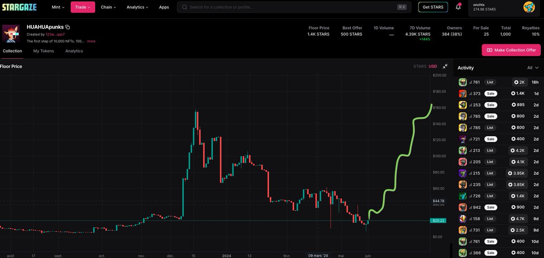Image resolution: width=544 pixels, height=258 pixels.
Task: Click the 3.95K price of token 215
Action: point(516,173)
